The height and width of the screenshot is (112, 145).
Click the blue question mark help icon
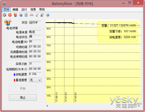coord(48,15)
